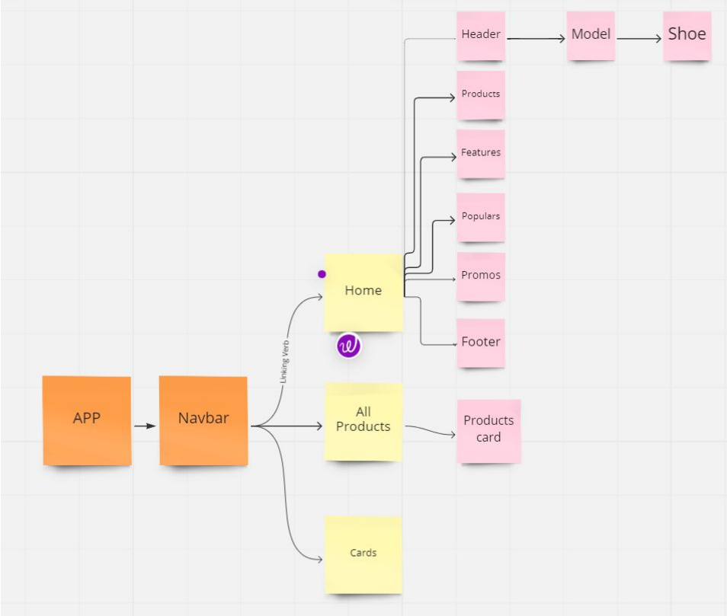
Task: Select the 'Products card' pink note
Action: pos(488,429)
